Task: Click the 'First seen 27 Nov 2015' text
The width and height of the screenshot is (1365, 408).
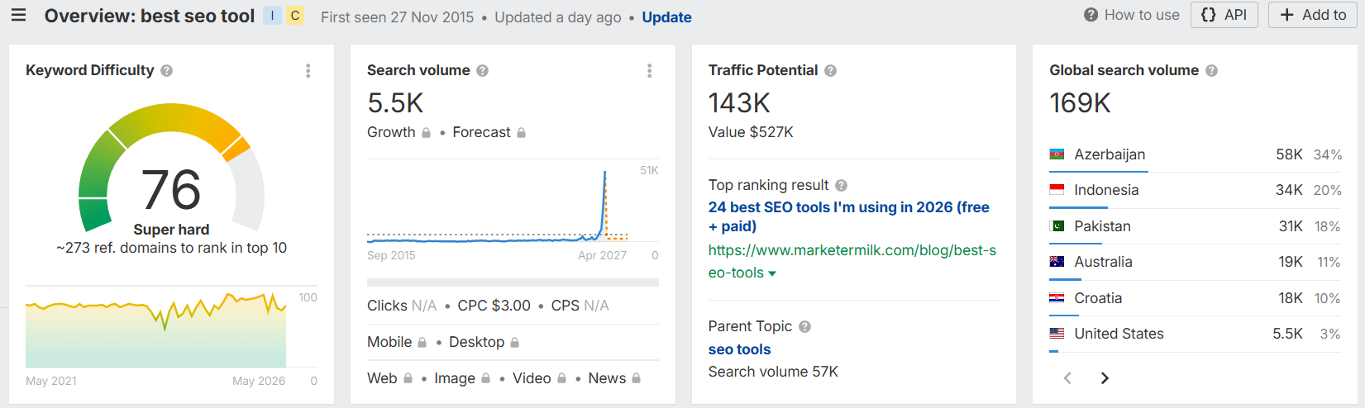Action: tap(398, 17)
